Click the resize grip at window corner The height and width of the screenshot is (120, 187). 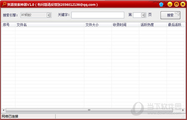point(184,117)
